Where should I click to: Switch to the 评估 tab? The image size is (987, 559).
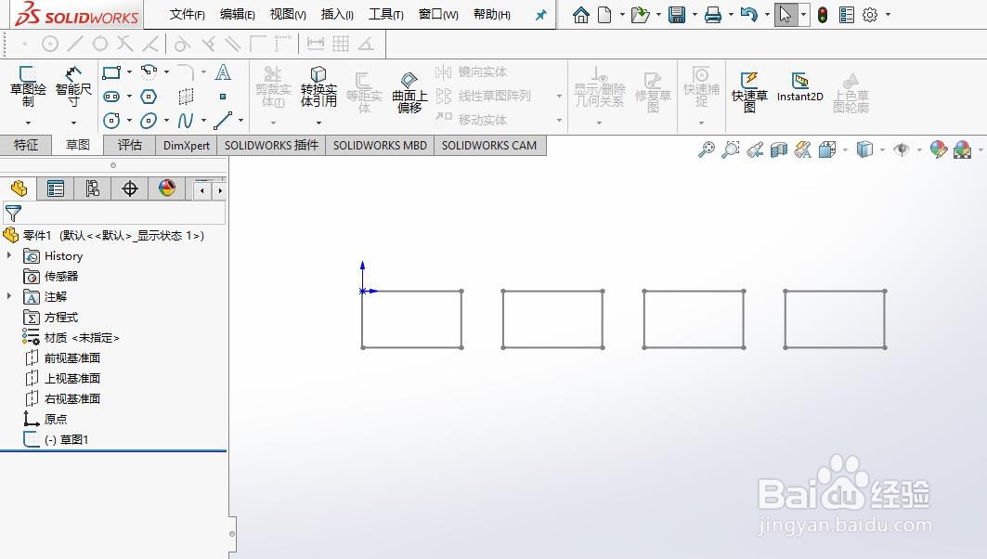130,145
